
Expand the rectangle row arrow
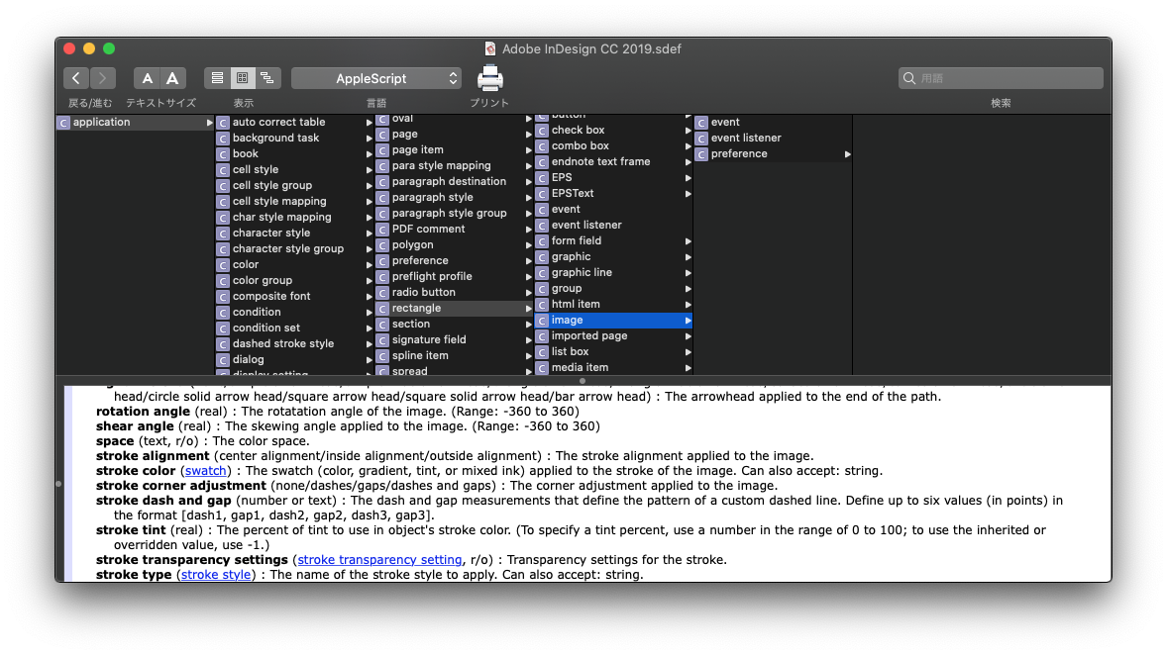point(528,309)
